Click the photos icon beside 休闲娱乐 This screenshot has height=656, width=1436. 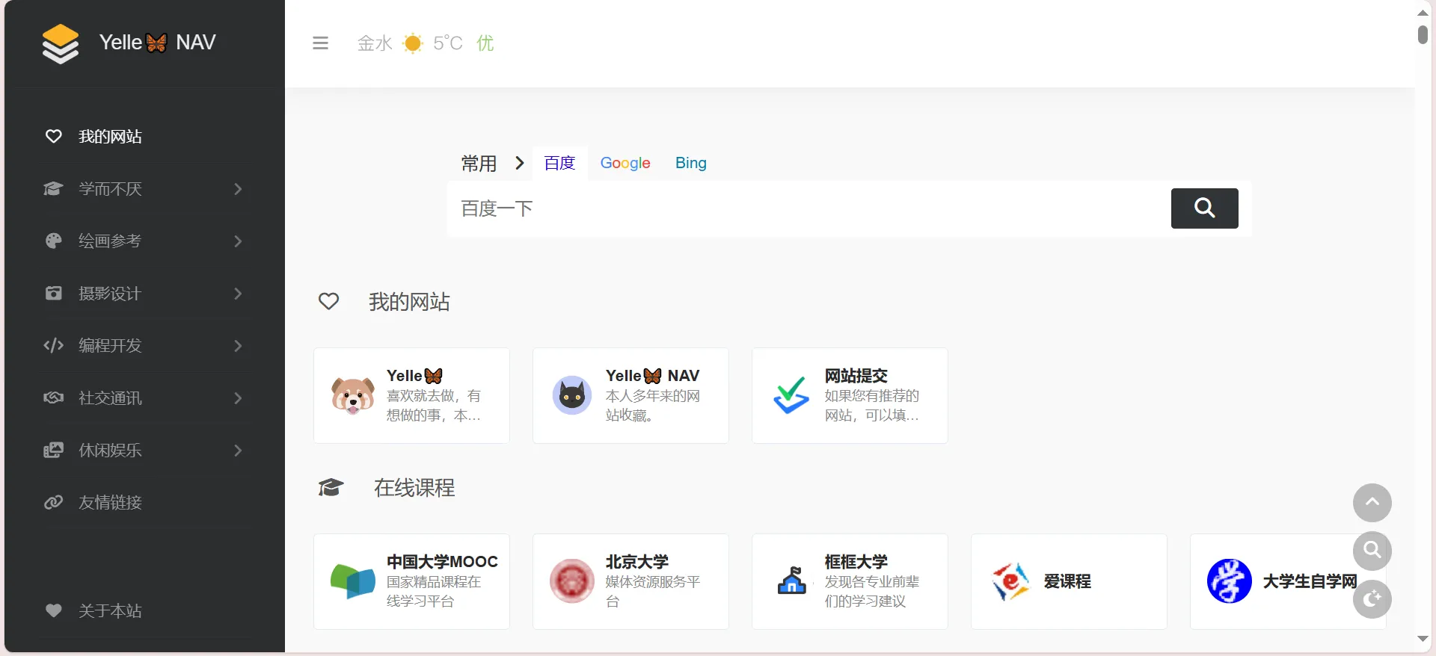tap(53, 450)
